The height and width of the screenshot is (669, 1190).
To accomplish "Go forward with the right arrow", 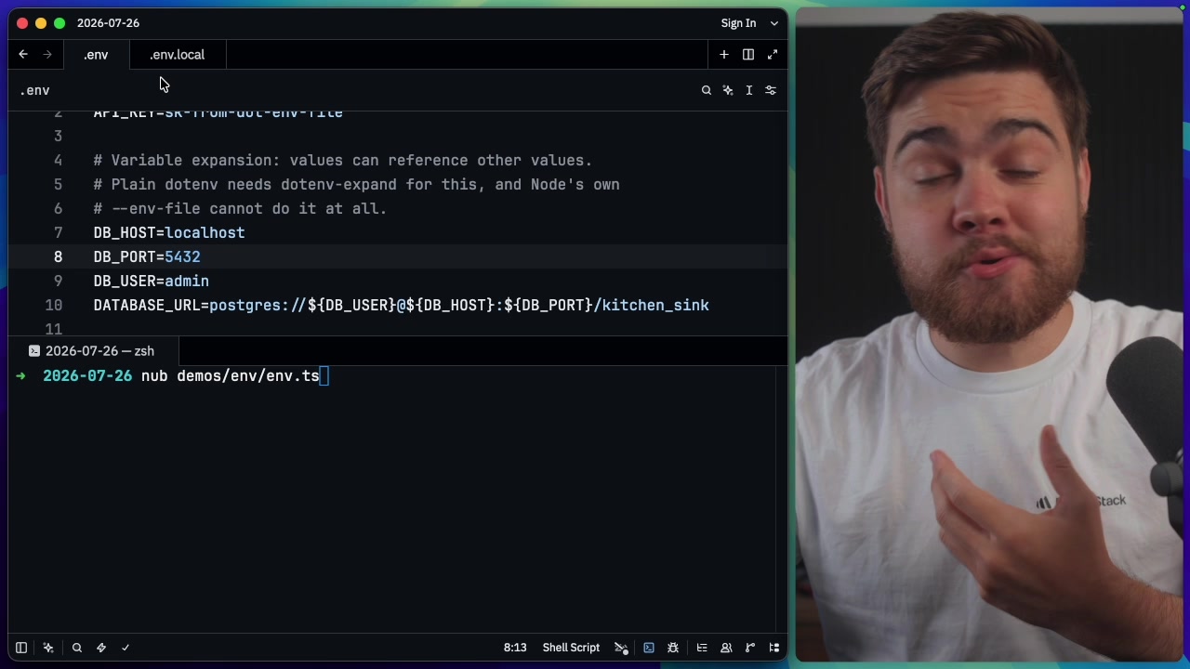I will [47, 55].
